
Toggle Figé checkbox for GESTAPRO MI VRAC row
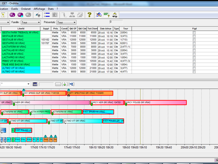[x=194, y=43]
